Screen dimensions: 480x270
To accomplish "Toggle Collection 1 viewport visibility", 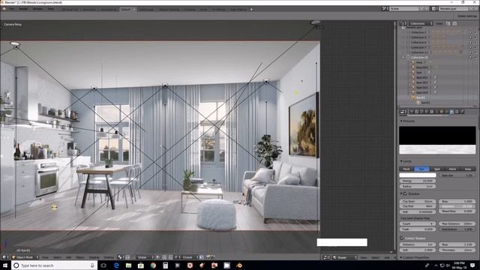I will [x=470, y=32].
